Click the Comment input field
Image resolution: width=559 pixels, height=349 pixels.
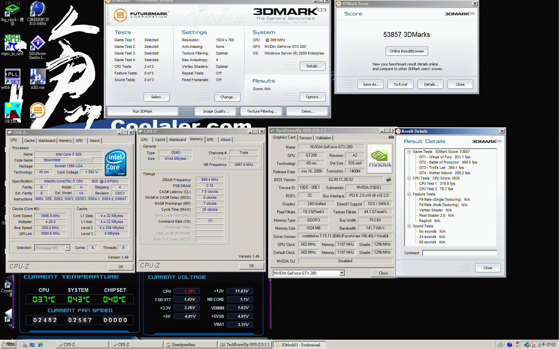pos(460,253)
